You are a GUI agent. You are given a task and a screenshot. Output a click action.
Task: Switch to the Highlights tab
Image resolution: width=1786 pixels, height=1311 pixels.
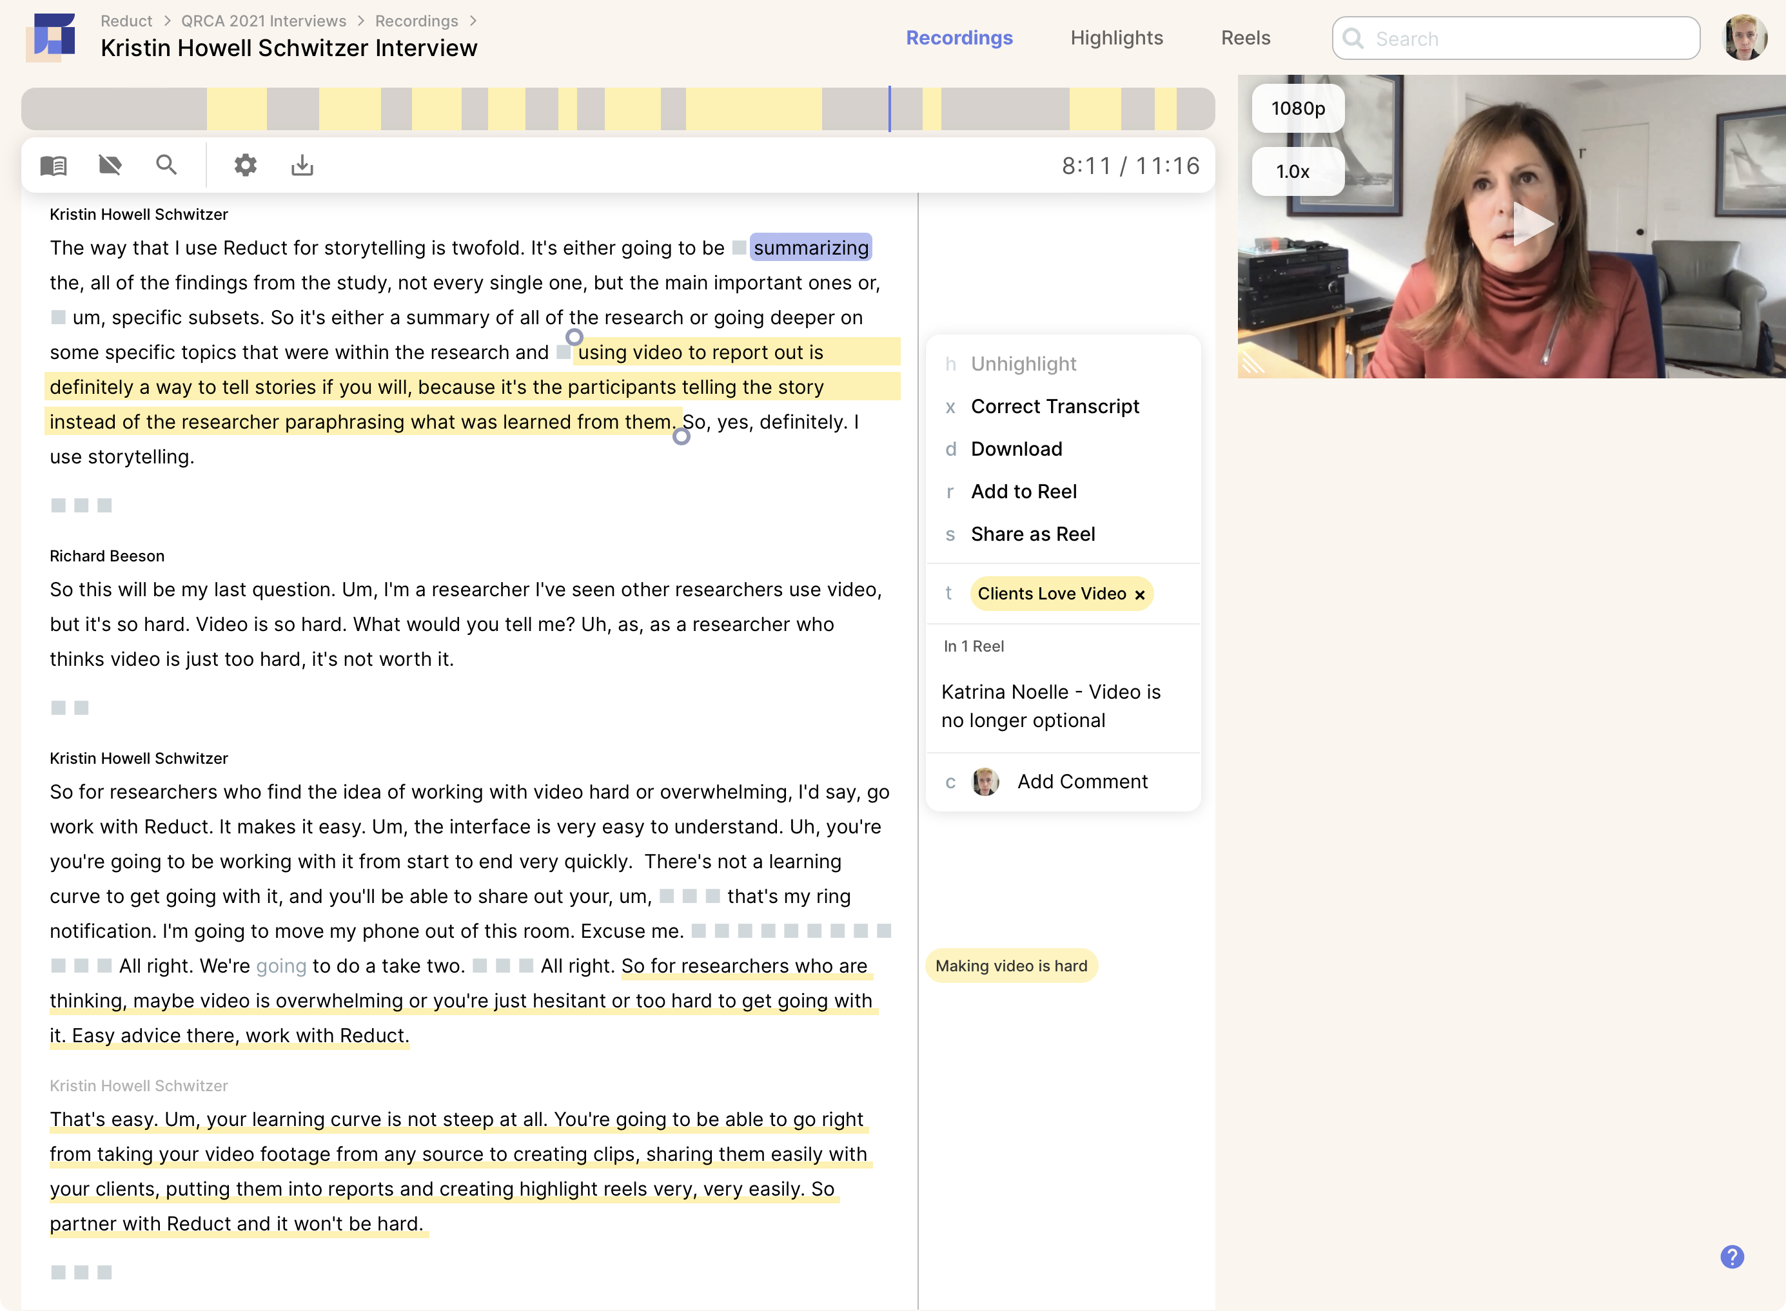(1116, 37)
